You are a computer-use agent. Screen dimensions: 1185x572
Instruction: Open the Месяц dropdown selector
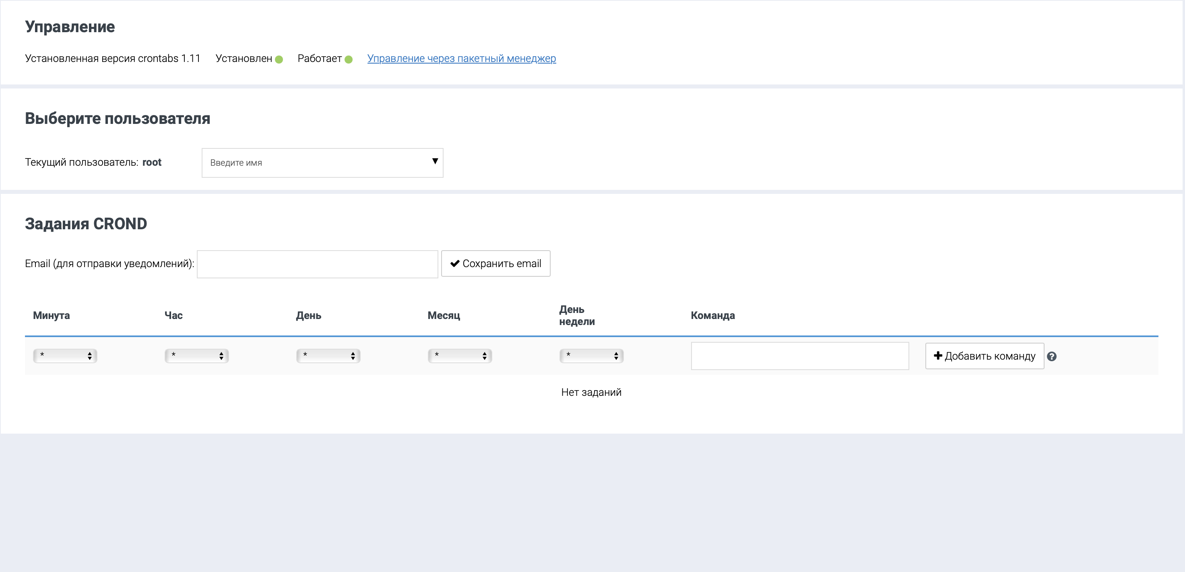click(x=460, y=356)
